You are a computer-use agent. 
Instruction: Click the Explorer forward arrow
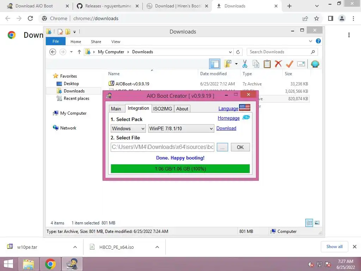63,52
